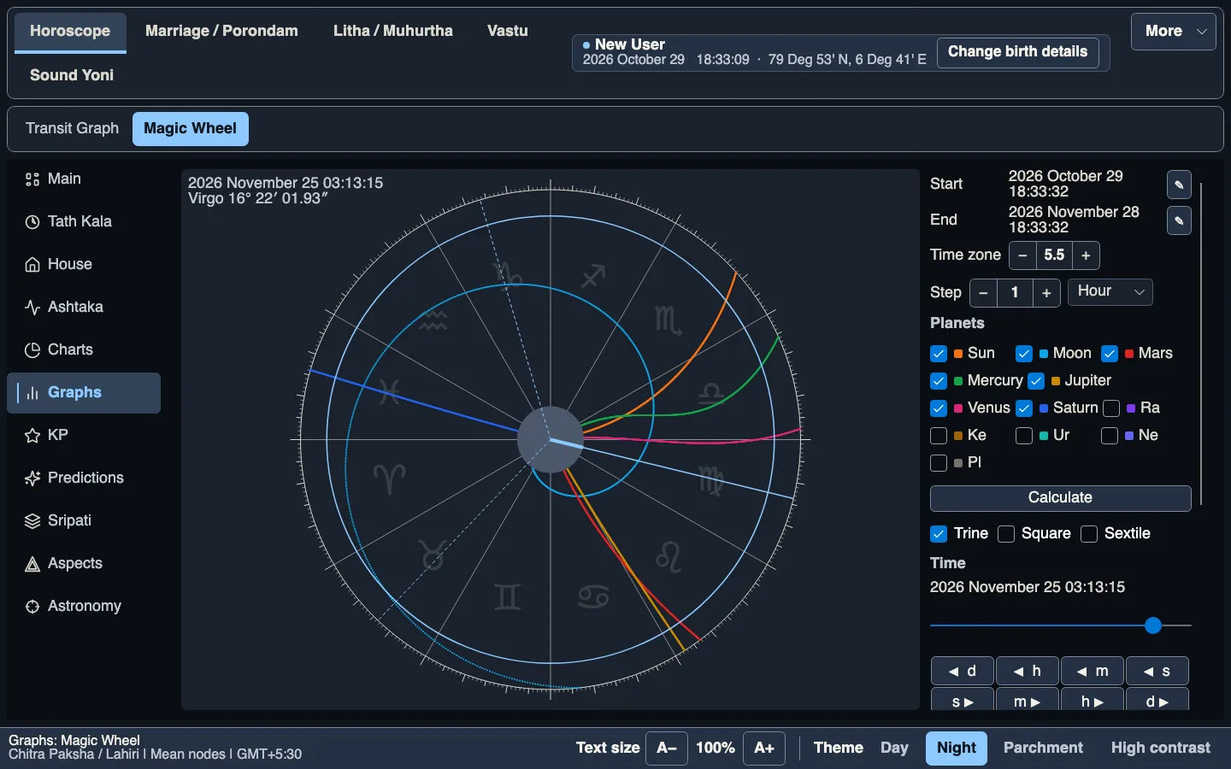This screenshot has height=769, width=1231.
Task: Uncheck the Mars planet checkbox
Action: [1110, 354]
